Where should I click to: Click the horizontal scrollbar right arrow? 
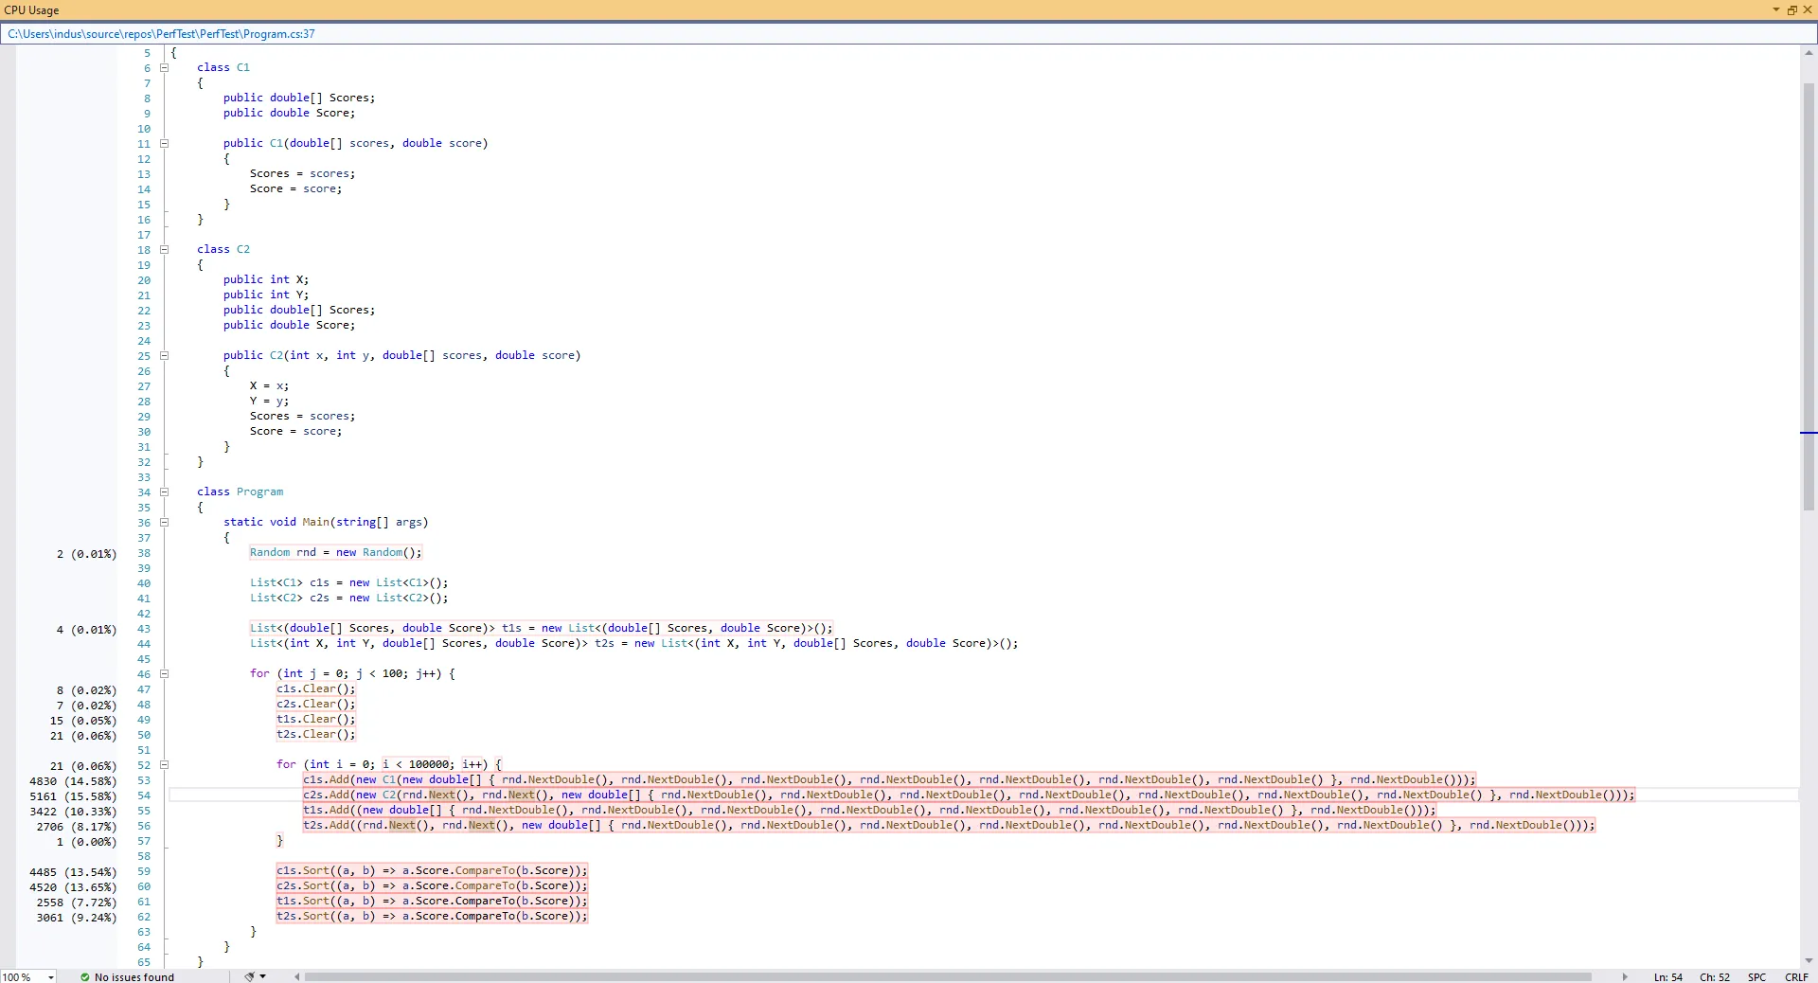pos(1625,976)
